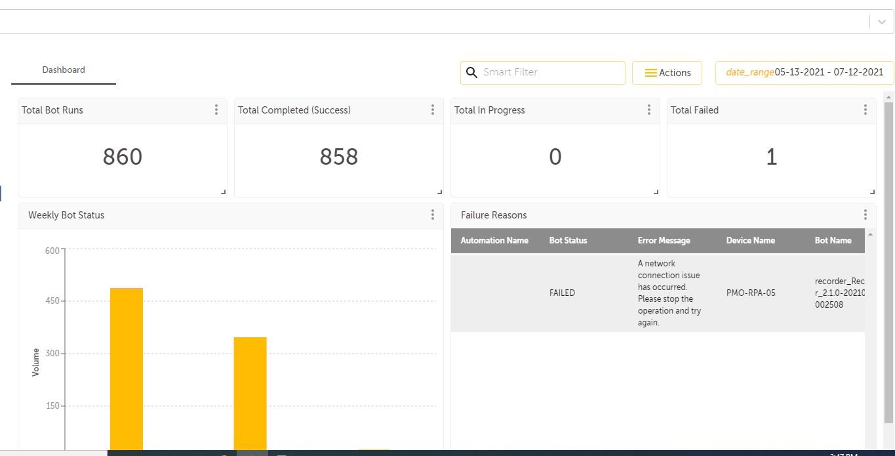Focus the Smart Filter search field

(x=543, y=73)
